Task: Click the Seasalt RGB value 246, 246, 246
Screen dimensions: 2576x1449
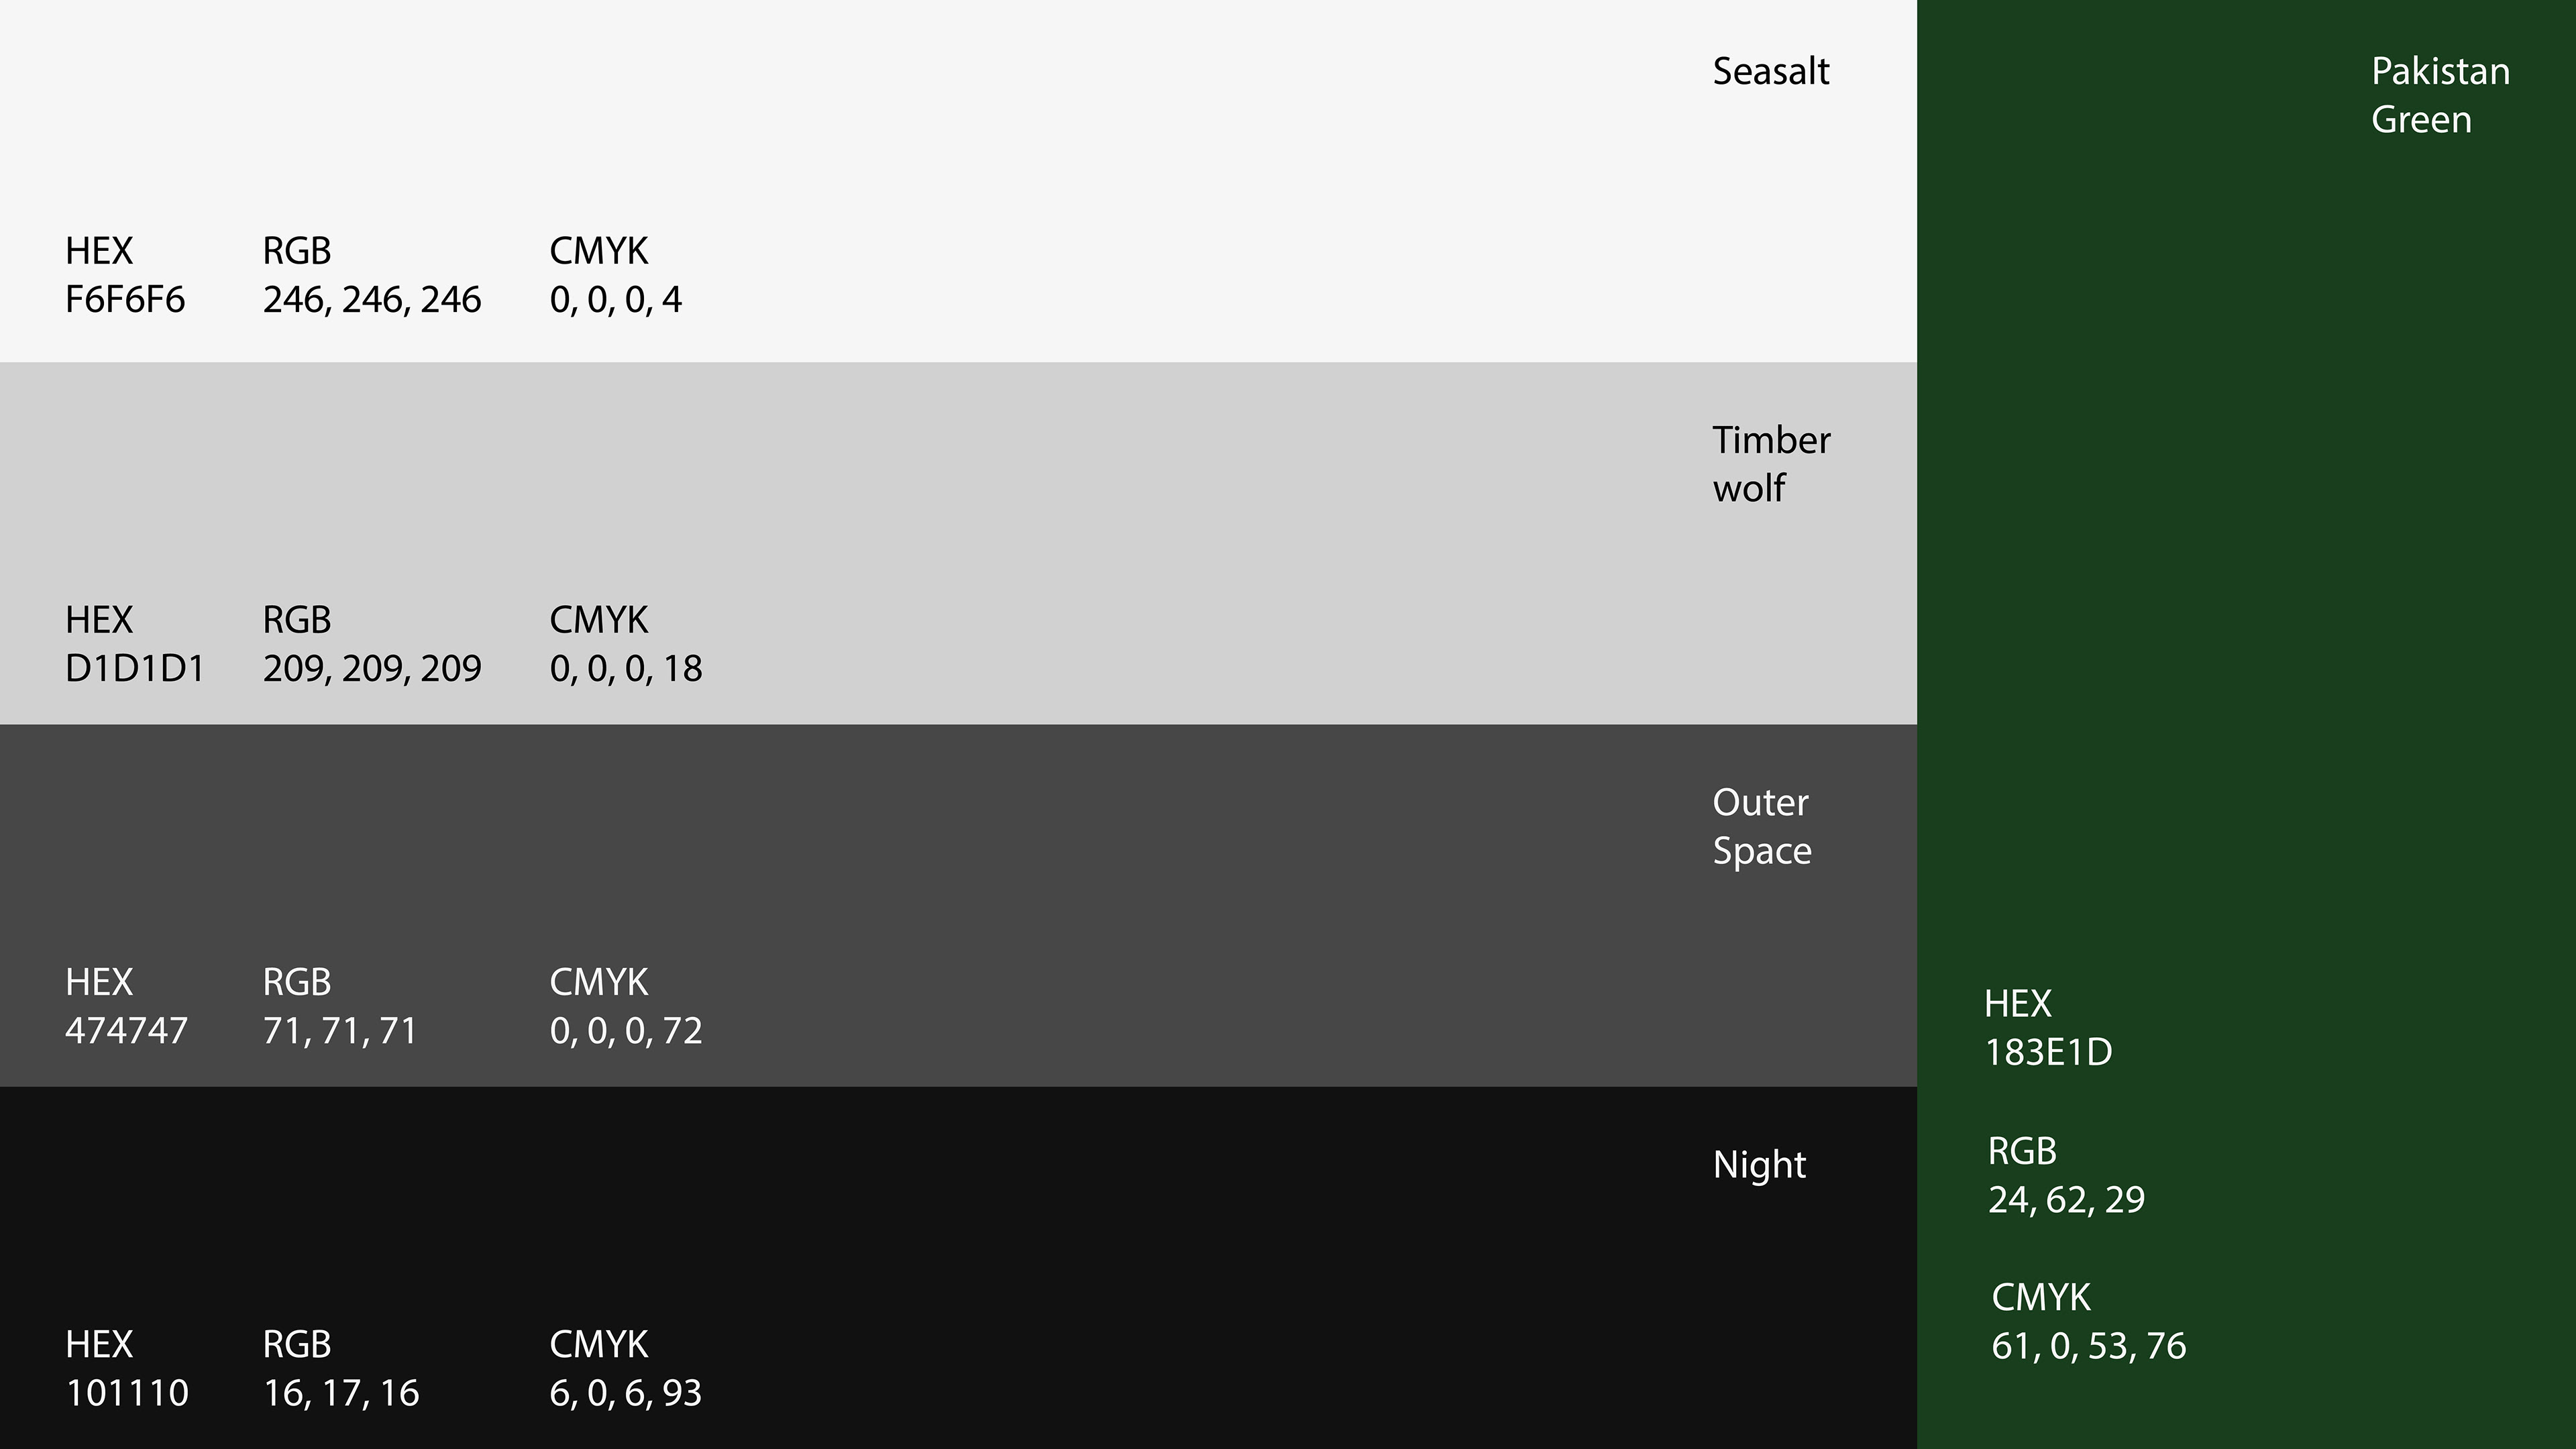Action: point(372,300)
